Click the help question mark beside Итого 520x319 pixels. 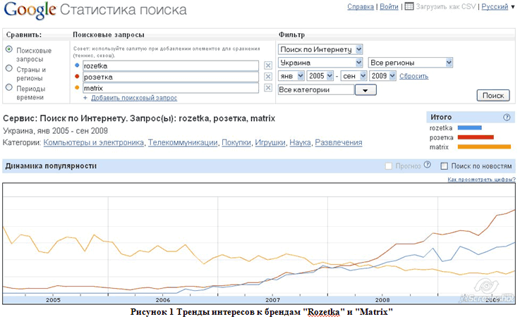tap(507, 117)
